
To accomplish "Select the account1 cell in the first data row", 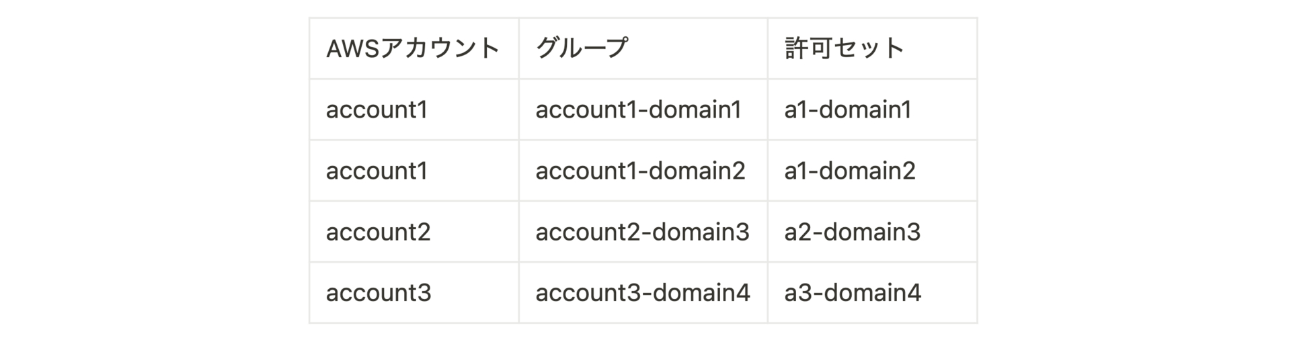I will (x=414, y=110).
